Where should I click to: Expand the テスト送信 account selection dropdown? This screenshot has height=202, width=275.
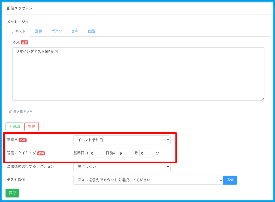[x=148, y=180]
